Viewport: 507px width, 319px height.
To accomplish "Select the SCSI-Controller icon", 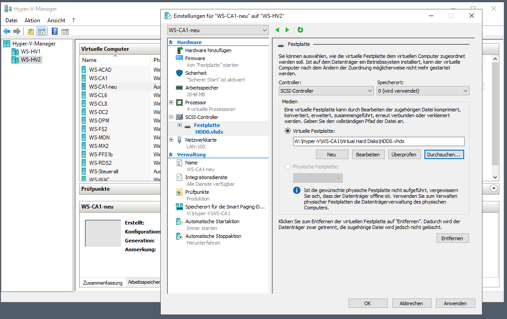I will click(179, 117).
